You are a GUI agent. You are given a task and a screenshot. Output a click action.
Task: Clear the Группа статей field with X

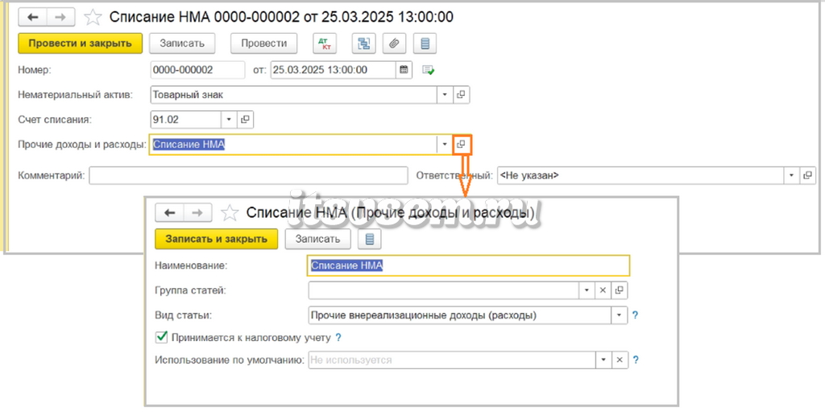point(603,290)
